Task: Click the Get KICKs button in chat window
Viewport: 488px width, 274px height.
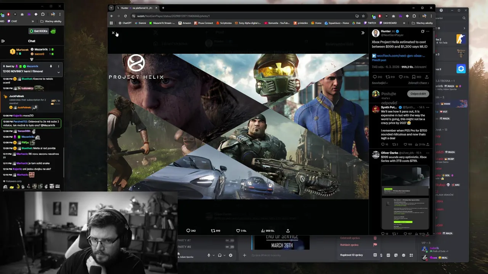Action: 39,31
